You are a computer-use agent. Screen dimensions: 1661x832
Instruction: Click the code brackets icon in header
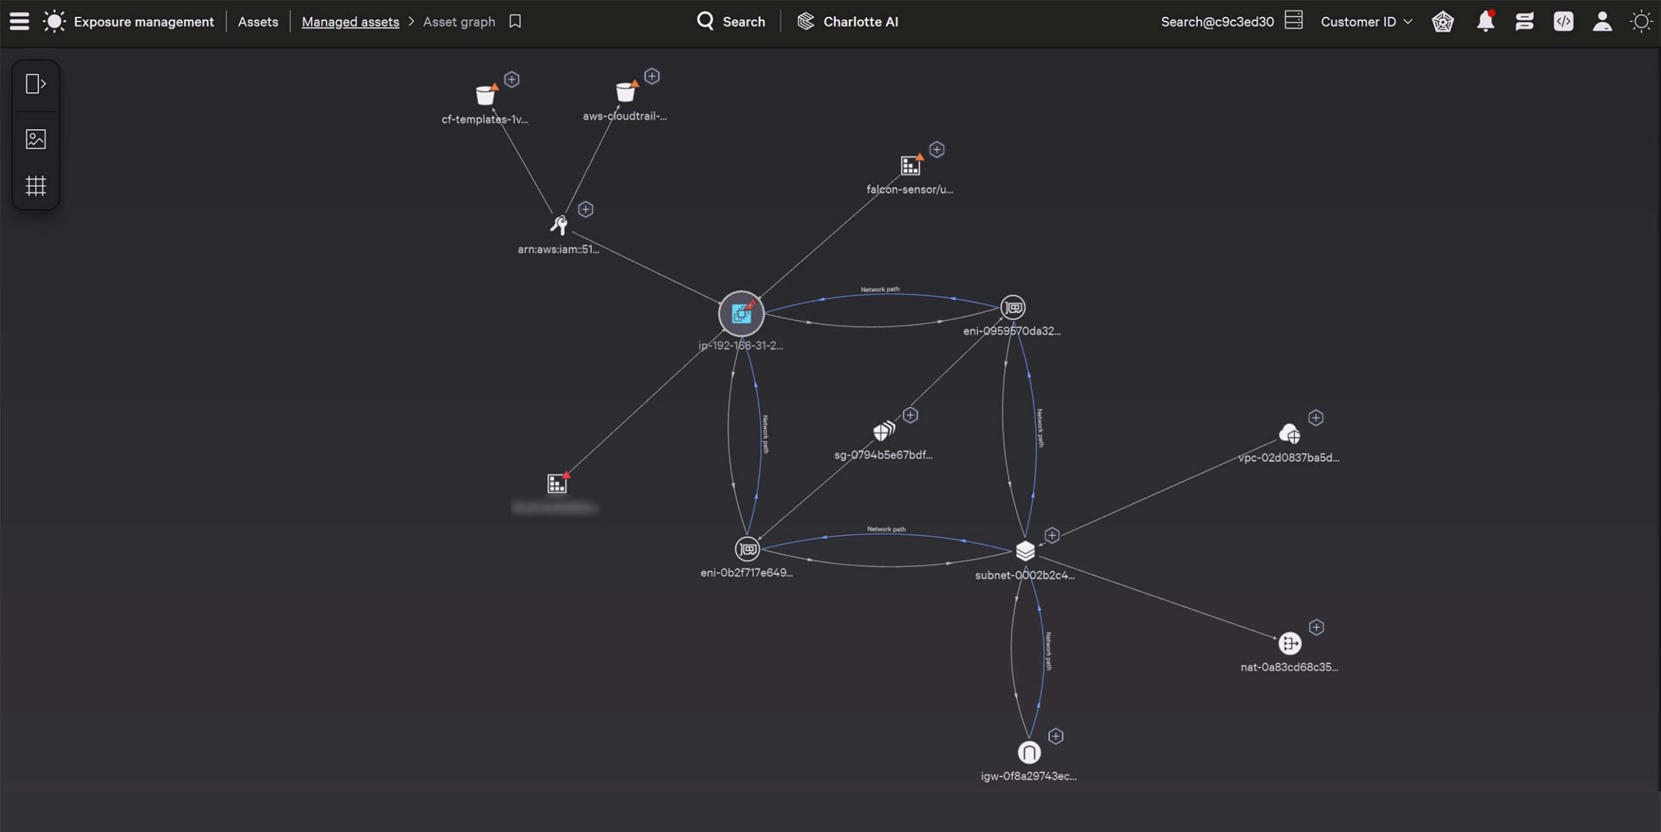pyautogui.click(x=1564, y=21)
